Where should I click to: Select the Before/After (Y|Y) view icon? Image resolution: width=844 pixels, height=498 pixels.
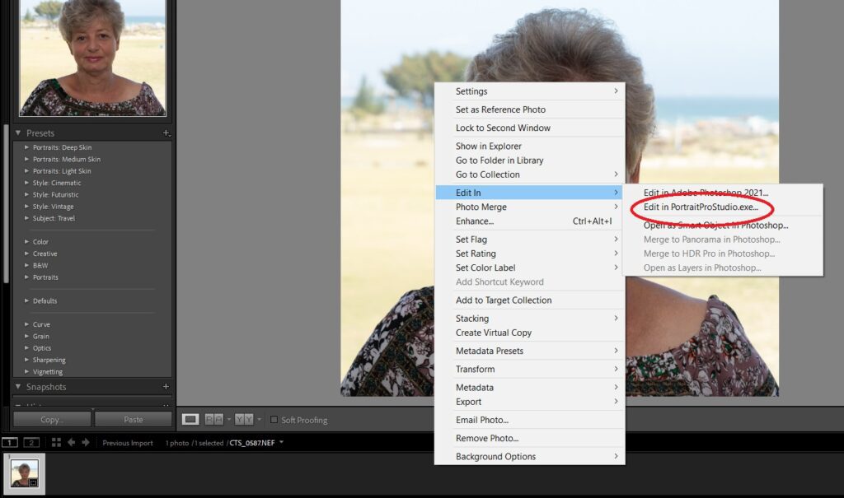244,420
